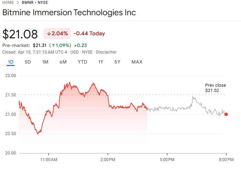The width and height of the screenshot is (241, 169).
Task: Switch to the YTD view
Action: point(82,62)
